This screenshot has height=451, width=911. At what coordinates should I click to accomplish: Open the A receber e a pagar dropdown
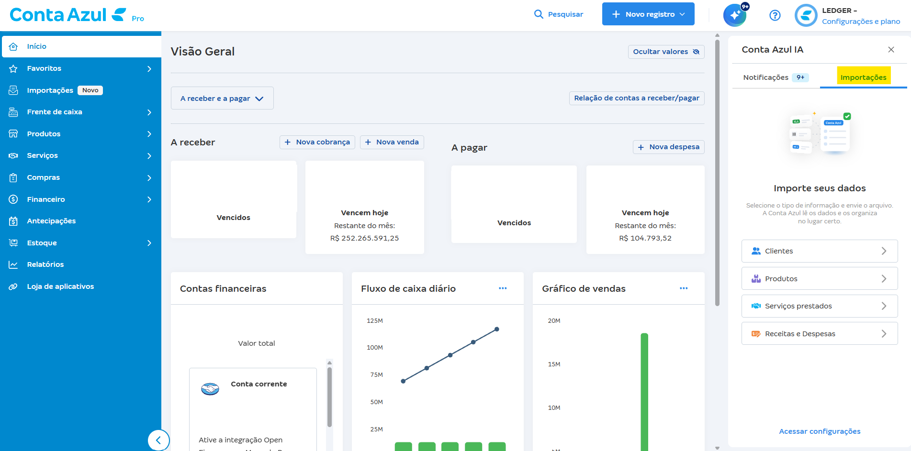coord(222,98)
